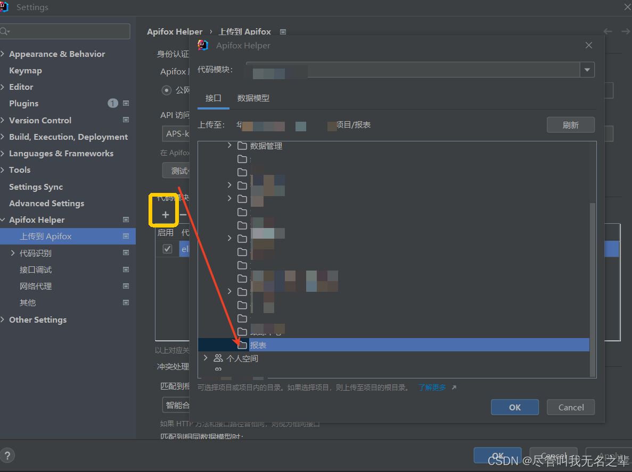632x472 pixels.
Task: Click the Apifox Helper project-settings icon in sidebar
Action: [126, 220]
